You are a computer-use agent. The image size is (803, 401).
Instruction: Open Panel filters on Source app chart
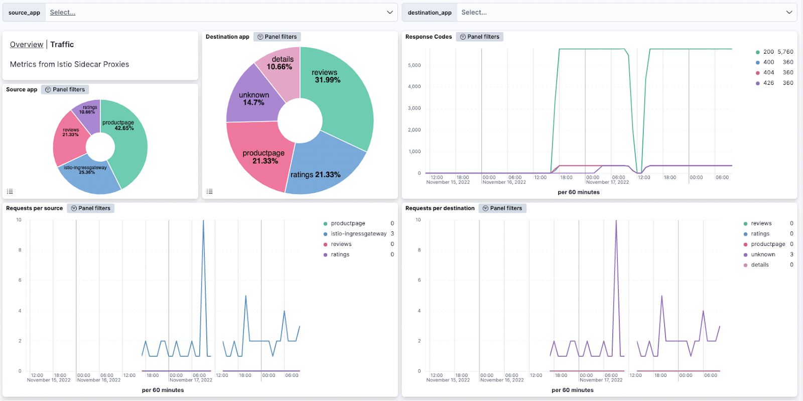65,90
